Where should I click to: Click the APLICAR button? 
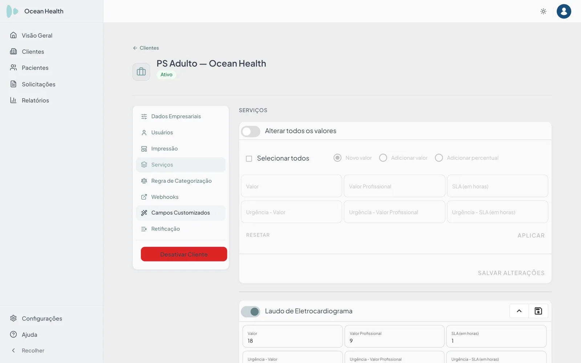point(531,236)
